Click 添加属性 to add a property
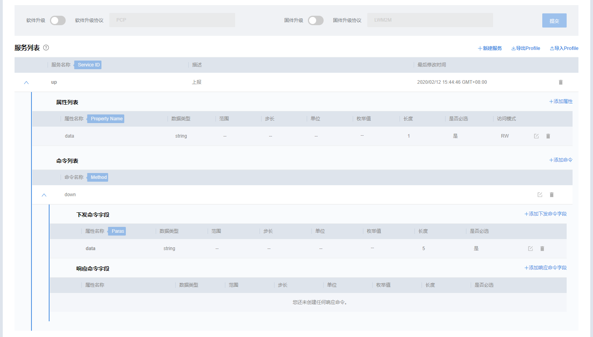 [x=561, y=101]
